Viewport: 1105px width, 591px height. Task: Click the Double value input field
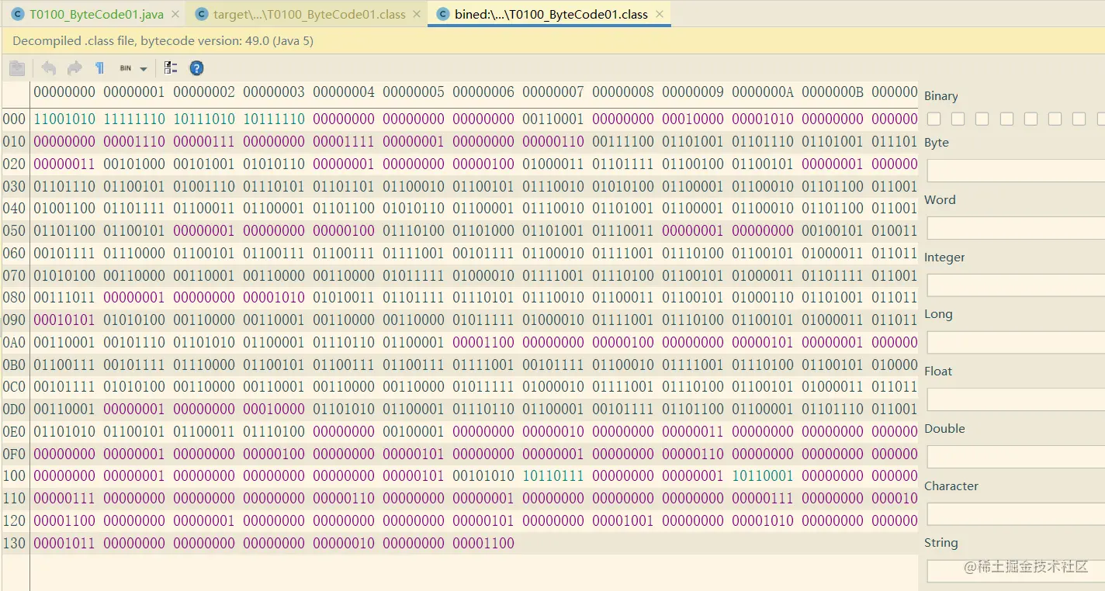pos(1016,457)
